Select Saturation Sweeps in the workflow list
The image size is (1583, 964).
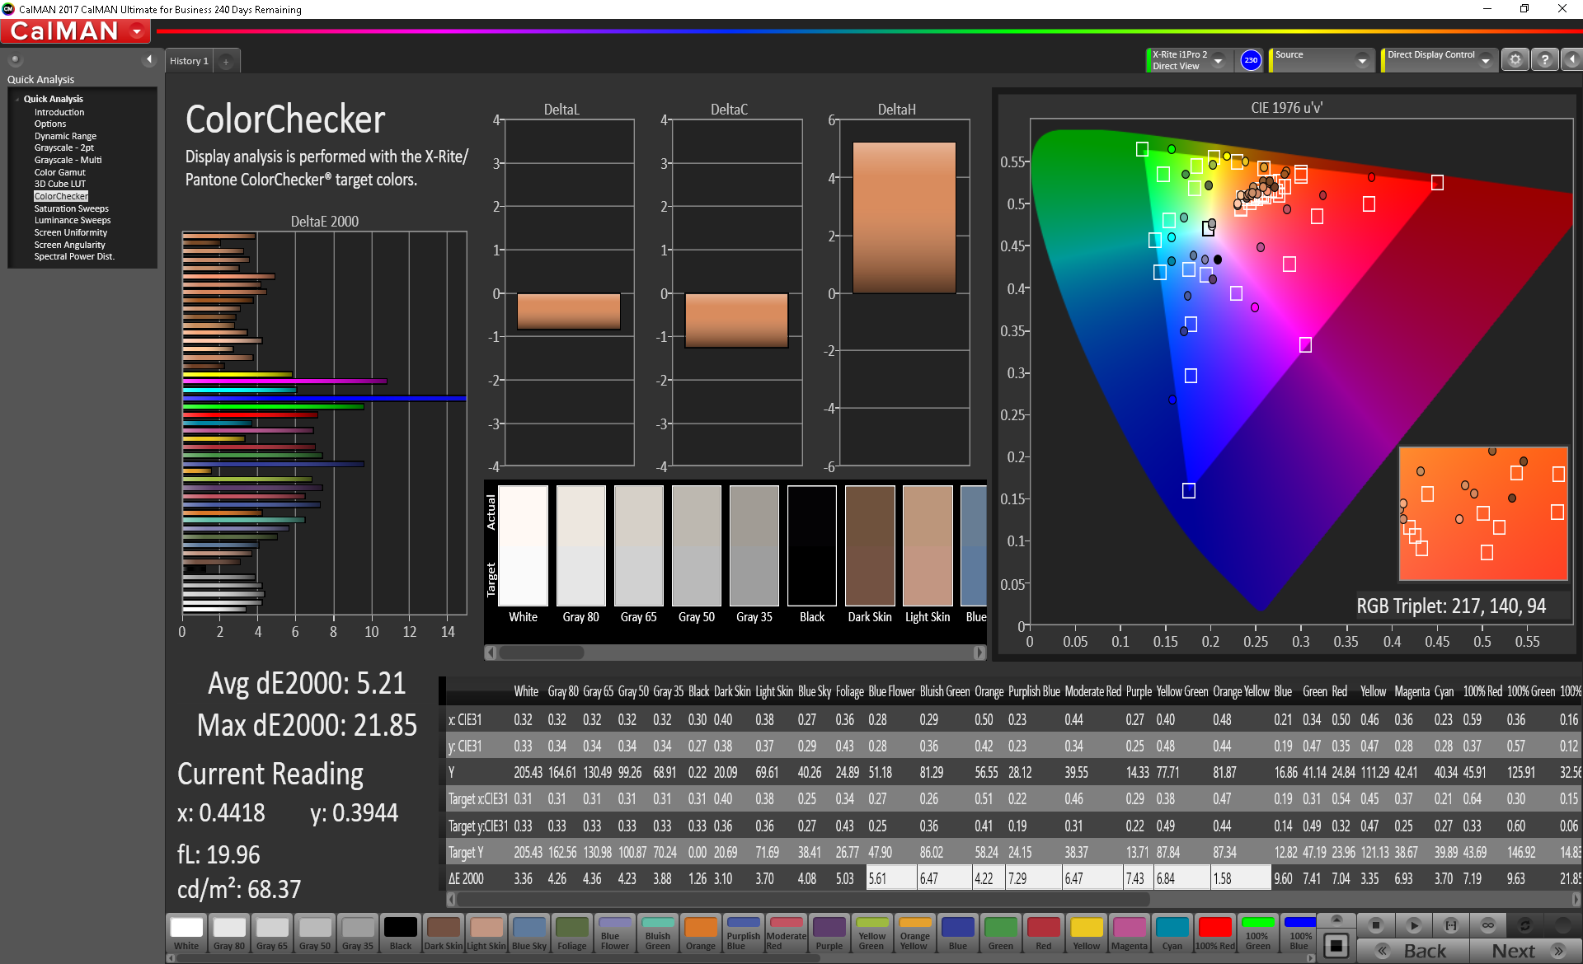[x=71, y=208]
